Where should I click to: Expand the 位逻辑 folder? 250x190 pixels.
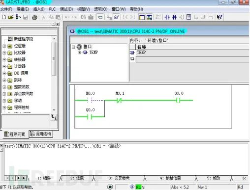(x=4, y=46)
